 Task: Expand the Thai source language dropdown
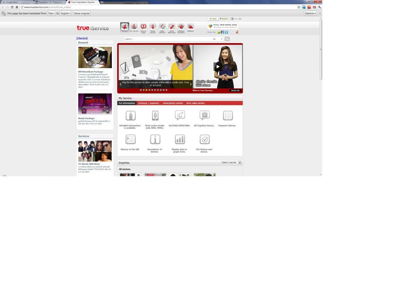(51, 13)
